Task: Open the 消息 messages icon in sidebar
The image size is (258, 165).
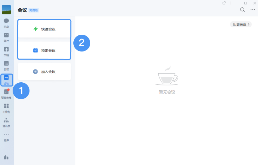Action: (x=6, y=22)
